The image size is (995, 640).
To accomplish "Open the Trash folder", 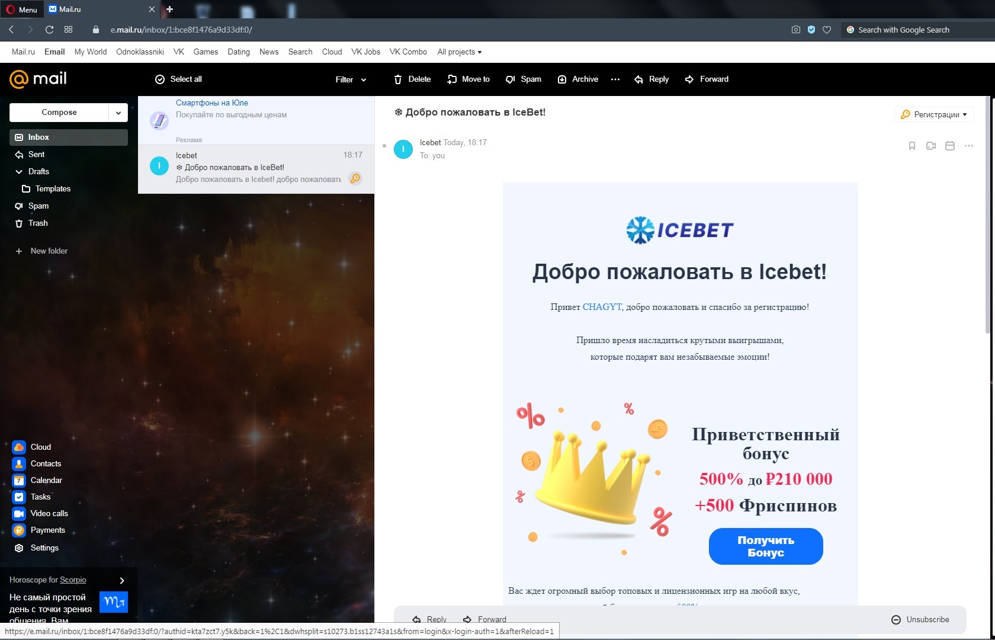I will click(x=69, y=223).
